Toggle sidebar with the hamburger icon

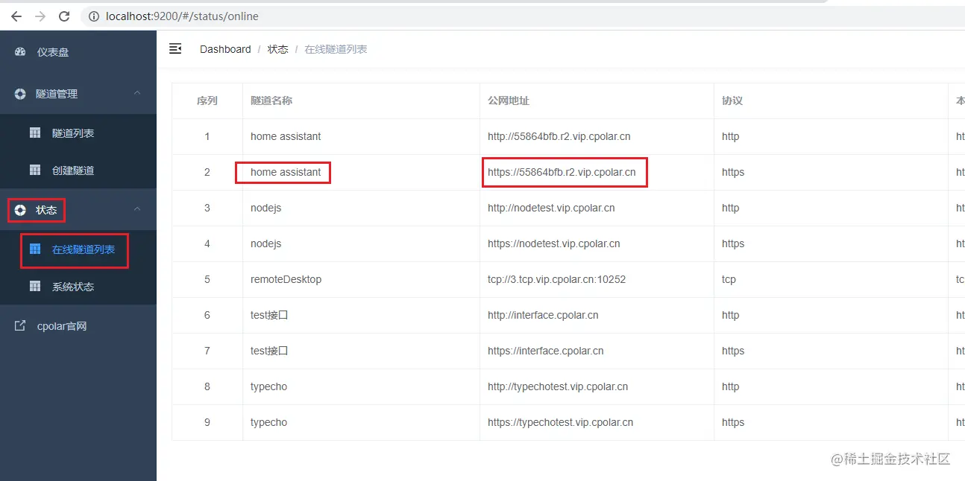click(175, 48)
